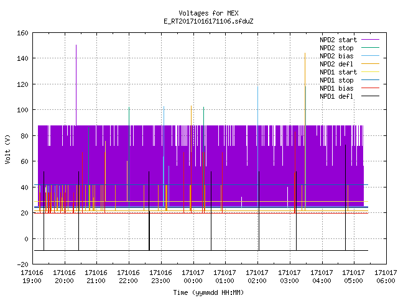Viewport: 398px width, 298px height.
Task: Click the Volt (V) y-axis label
Action: point(7,149)
